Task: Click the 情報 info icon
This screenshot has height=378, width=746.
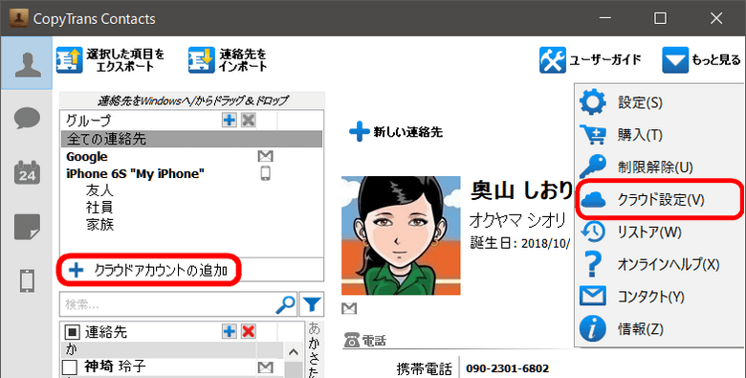Action: 592,328
